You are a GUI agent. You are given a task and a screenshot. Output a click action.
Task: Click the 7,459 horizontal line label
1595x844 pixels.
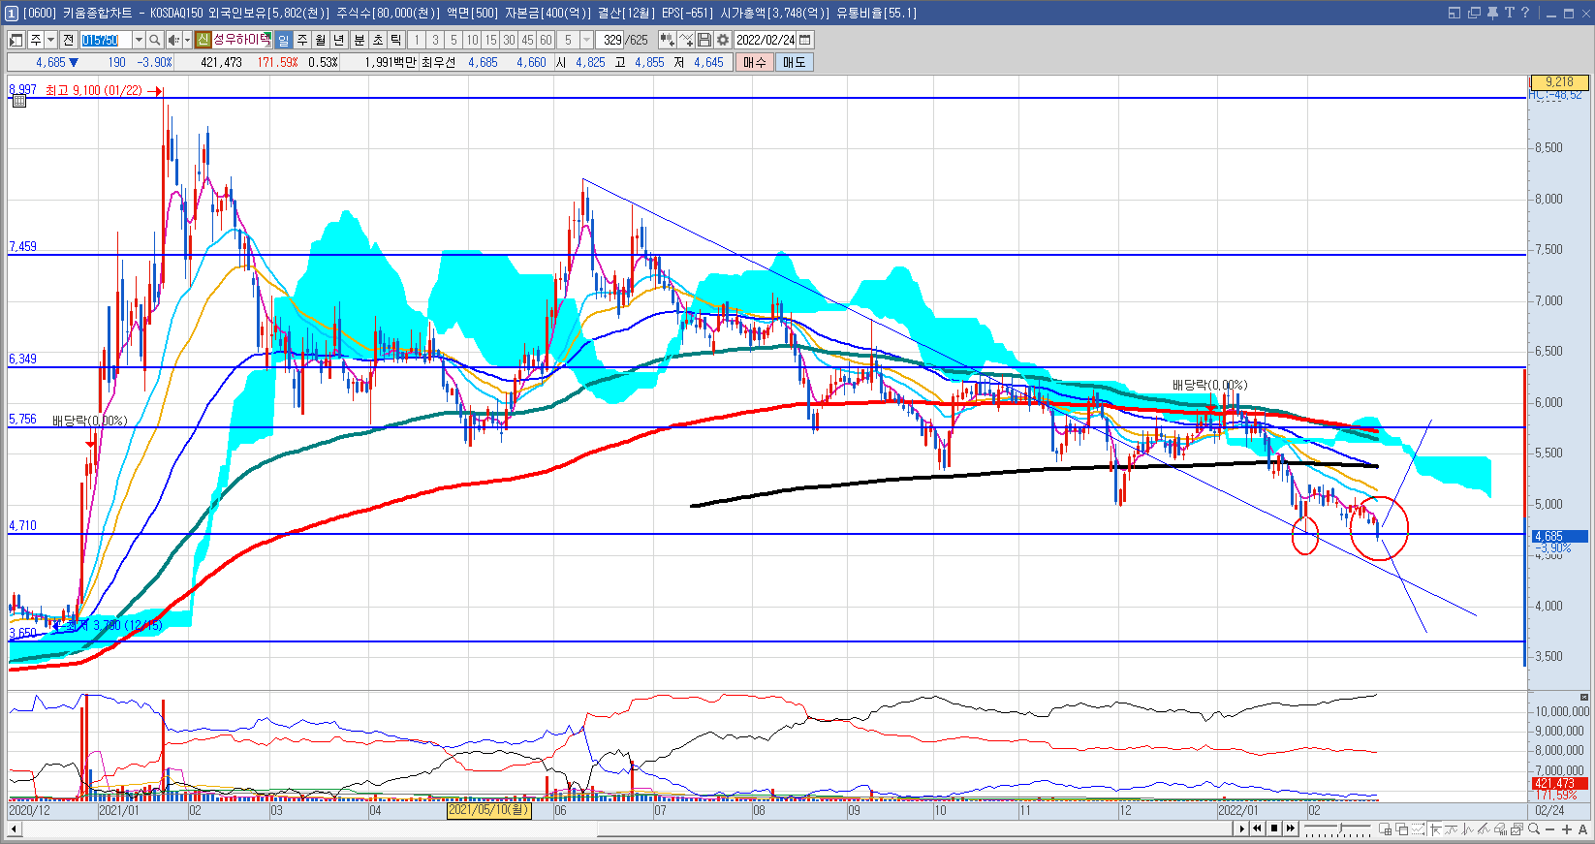pyautogui.click(x=22, y=246)
